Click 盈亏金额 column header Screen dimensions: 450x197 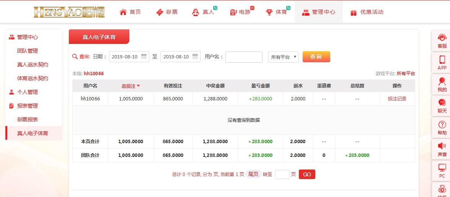click(x=260, y=86)
